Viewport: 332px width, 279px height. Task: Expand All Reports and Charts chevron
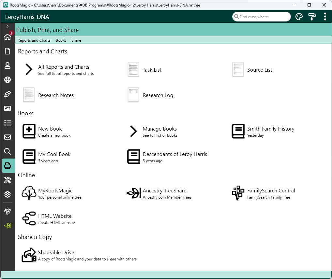pyautogui.click(x=29, y=69)
